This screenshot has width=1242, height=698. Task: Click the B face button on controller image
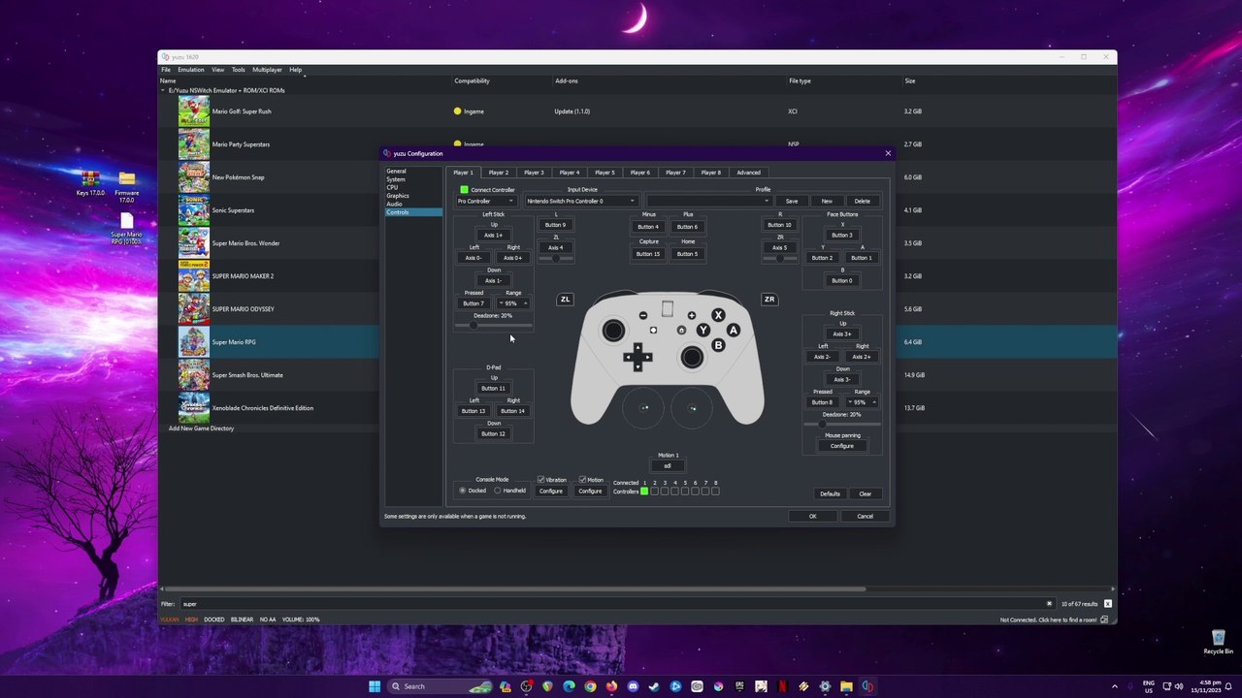tap(718, 346)
